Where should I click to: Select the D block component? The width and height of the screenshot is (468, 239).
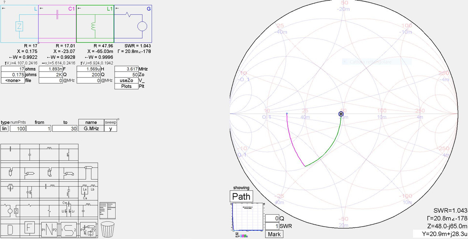[10, 229]
